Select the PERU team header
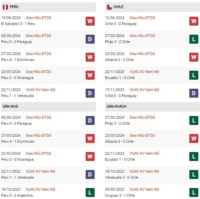This screenshot has width=200, height=199. coord(48,7)
